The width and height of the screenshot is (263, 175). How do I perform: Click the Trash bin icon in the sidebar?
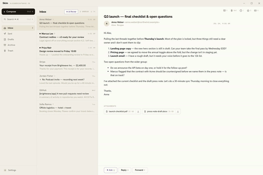(5, 51)
